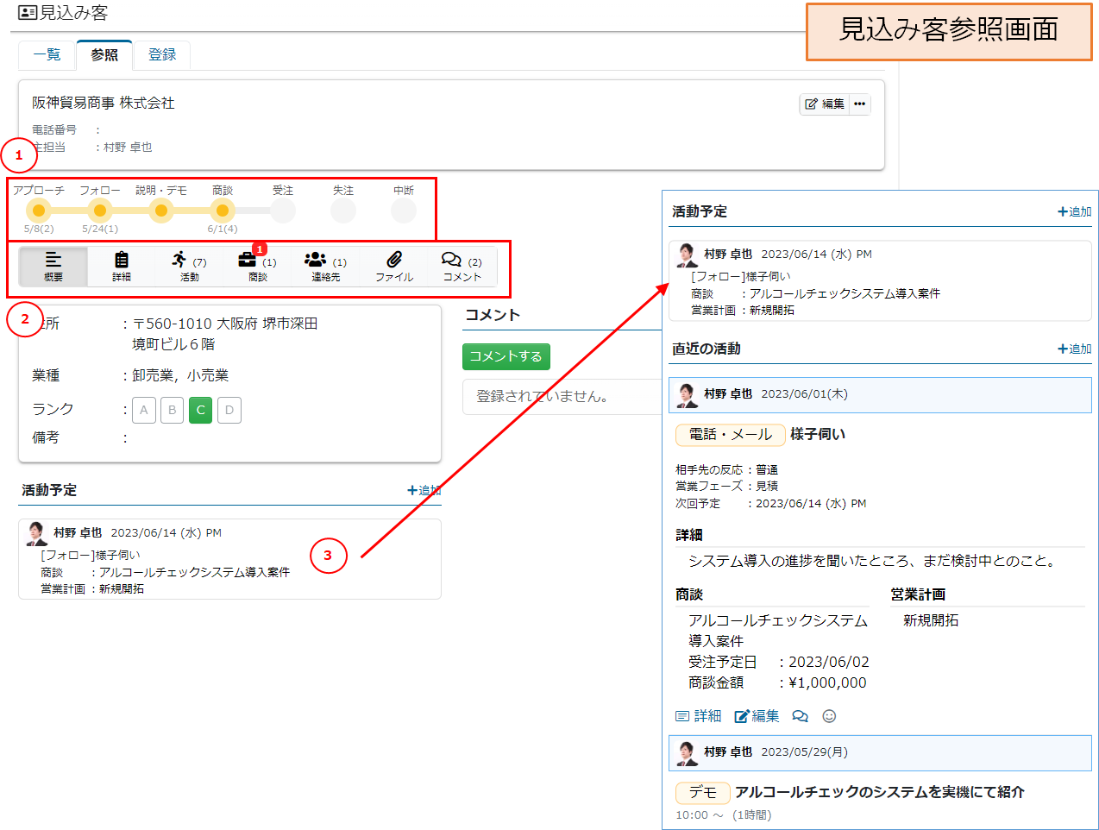
Task: Switch to the 登録 tab
Action: (x=162, y=55)
